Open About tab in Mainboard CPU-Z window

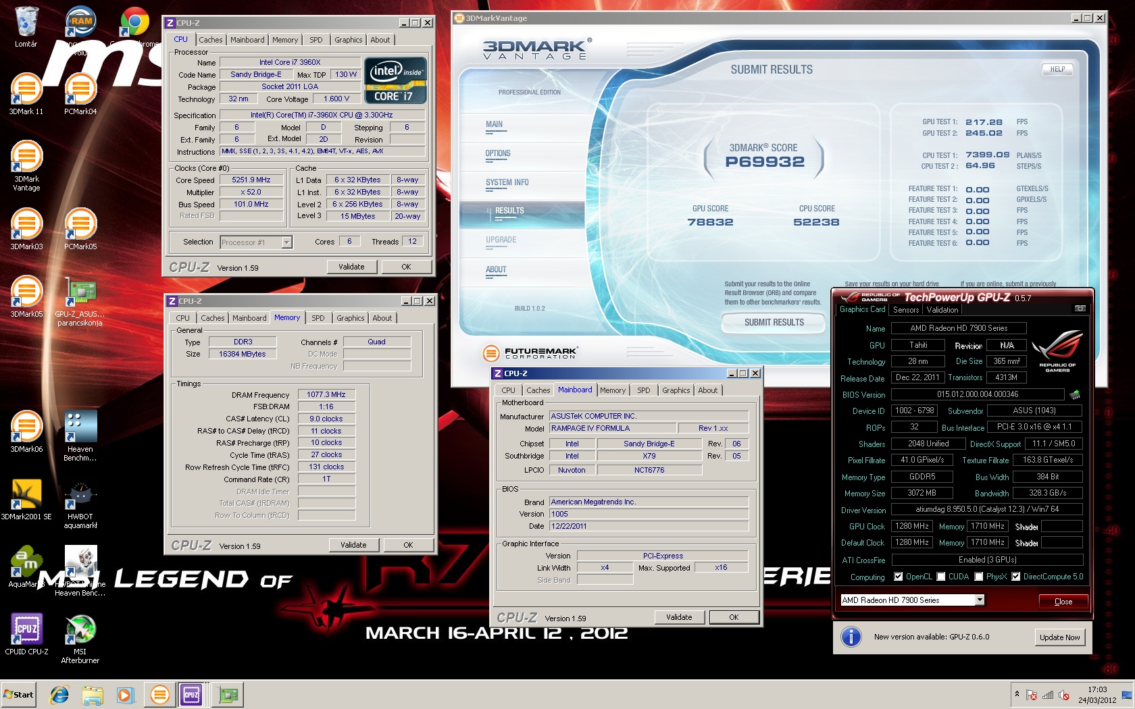(708, 390)
